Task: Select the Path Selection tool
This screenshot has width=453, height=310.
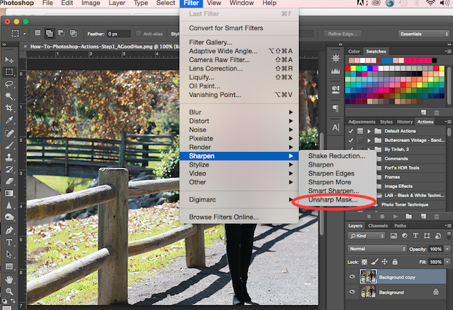Action: point(9,254)
